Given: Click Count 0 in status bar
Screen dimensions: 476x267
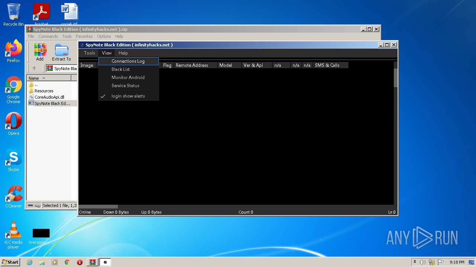Looking at the screenshot, I should pyautogui.click(x=246, y=212).
